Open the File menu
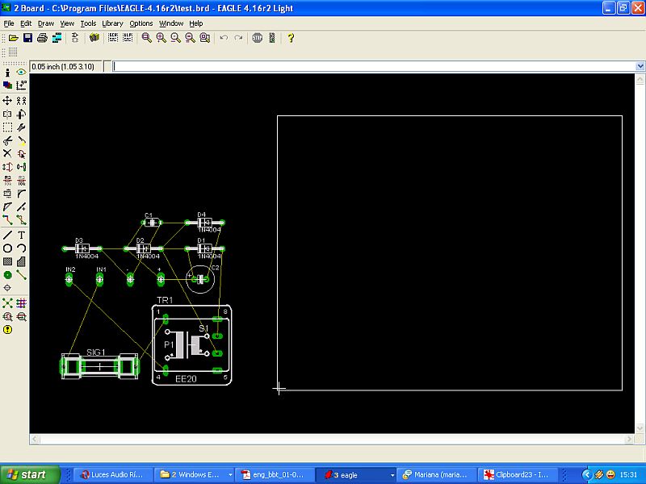Image resolution: width=646 pixels, height=484 pixels. click(x=9, y=23)
